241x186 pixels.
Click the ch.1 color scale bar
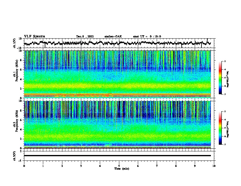pyautogui.click(x=220, y=78)
